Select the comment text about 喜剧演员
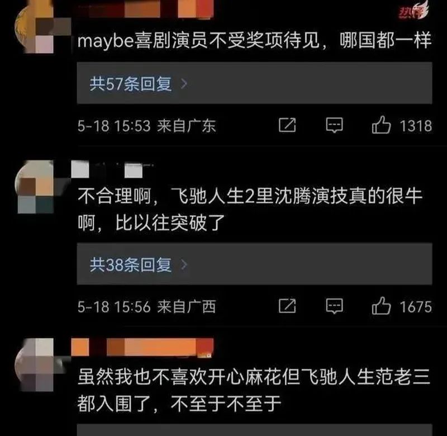Screen dimensions: 447x436 tap(254, 40)
